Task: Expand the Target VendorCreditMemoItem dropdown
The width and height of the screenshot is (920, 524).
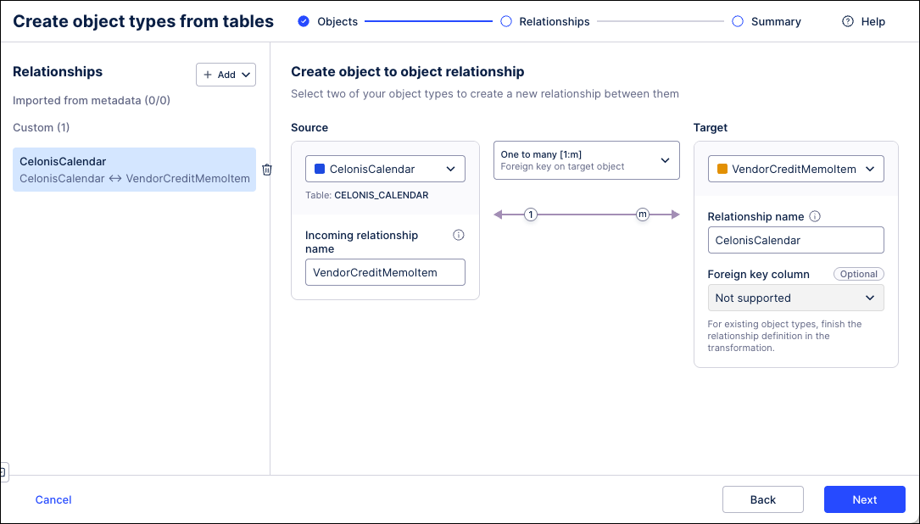Action: coord(795,169)
